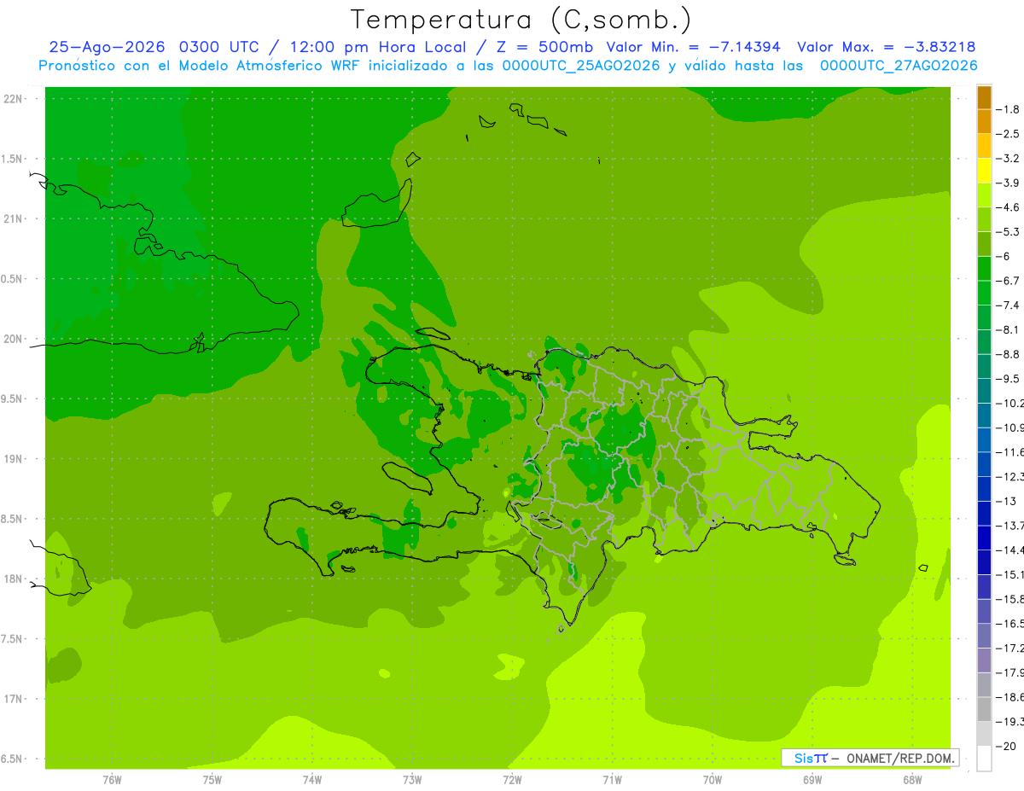Click the "-13" colorbar value
Viewport: 1024px width, 791px height.
tap(1005, 501)
